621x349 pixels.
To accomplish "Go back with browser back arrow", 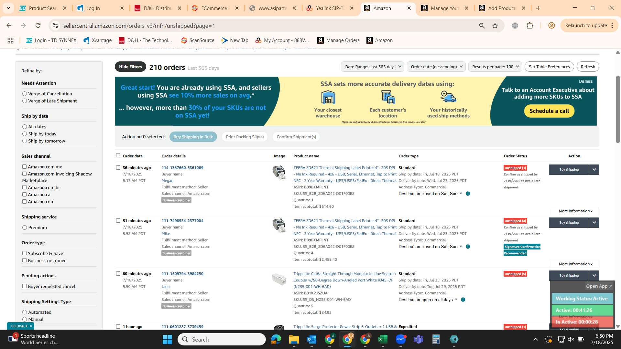I will click(x=9, y=26).
